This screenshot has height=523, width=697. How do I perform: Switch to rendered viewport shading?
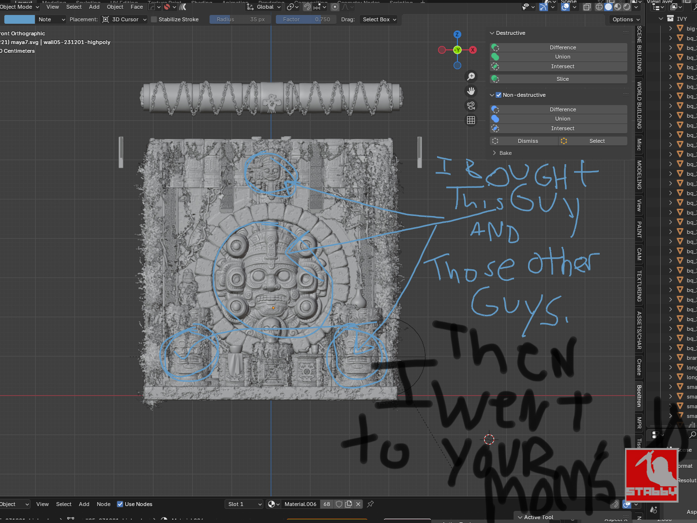627,7
